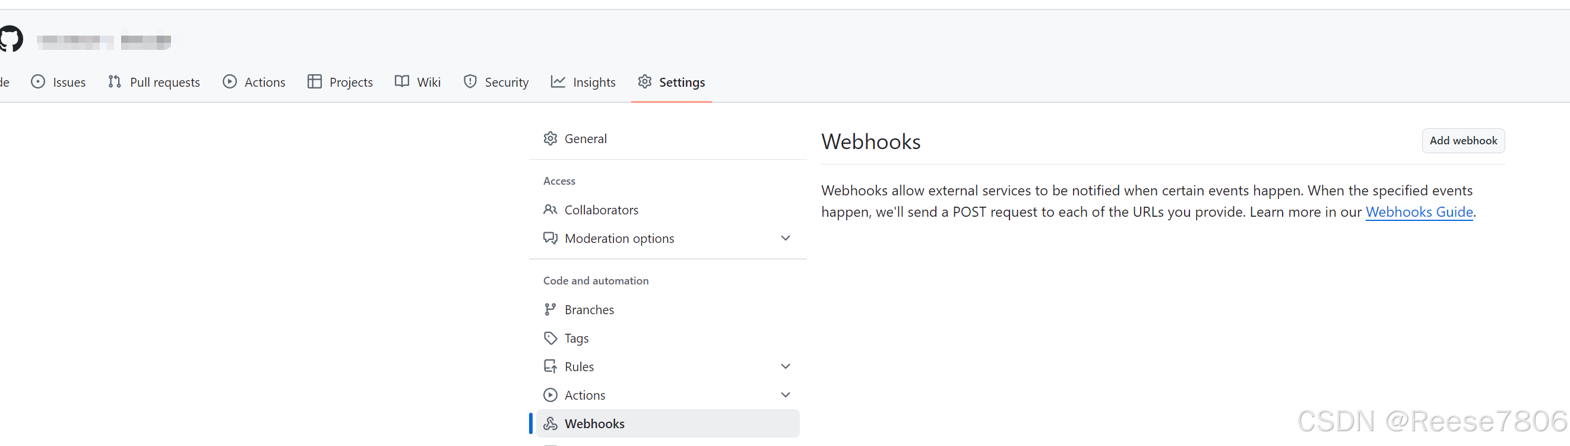
Task: Click the Moderation options comment icon
Action: [x=550, y=238]
